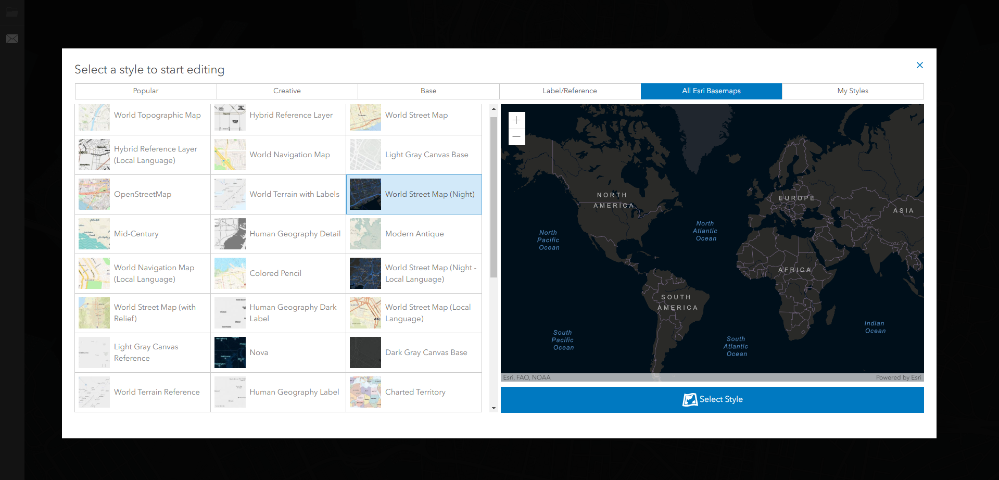This screenshot has width=999, height=480.
Task: Click the Select Style button
Action: [x=712, y=400]
